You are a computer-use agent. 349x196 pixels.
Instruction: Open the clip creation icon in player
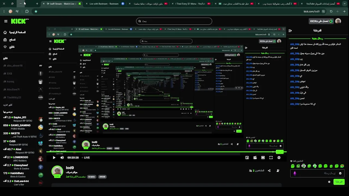[255, 158]
